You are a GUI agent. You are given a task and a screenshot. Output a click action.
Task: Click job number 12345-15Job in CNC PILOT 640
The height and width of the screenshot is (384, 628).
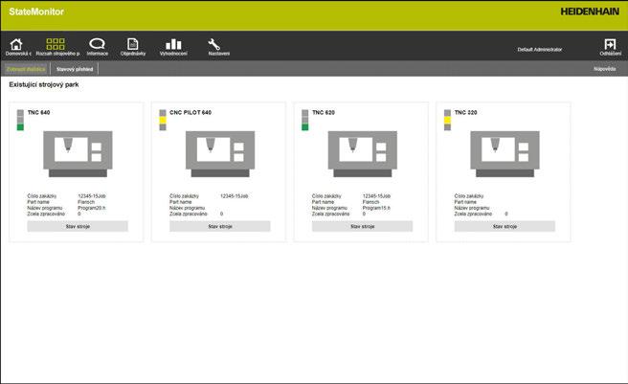pyautogui.click(x=235, y=196)
